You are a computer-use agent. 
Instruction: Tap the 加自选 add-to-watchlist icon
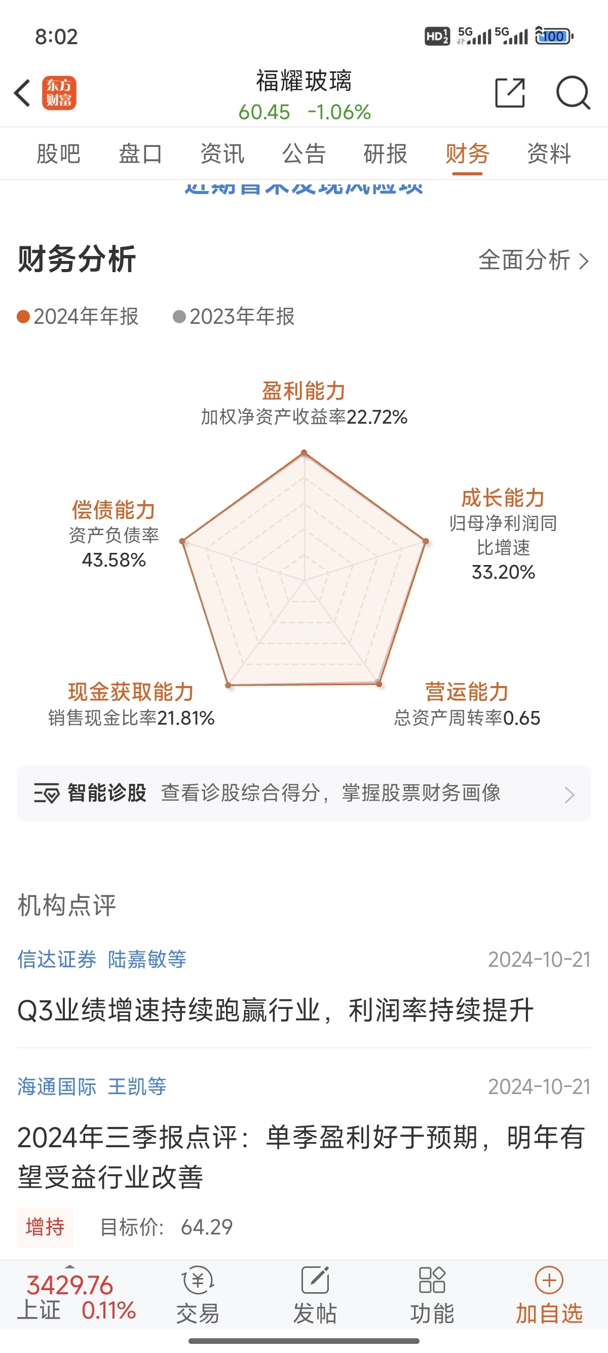tap(549, 1295)
